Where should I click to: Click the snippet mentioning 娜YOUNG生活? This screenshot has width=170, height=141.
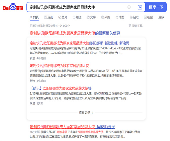coord(86,96)
